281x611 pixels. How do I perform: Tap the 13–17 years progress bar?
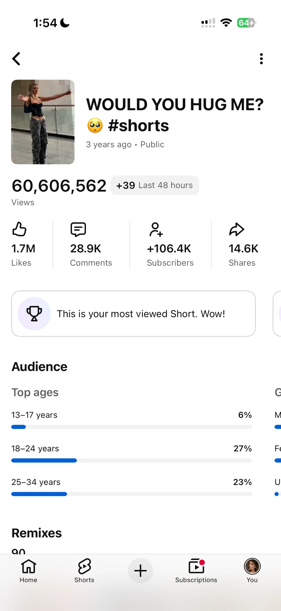pyautogui.click(x=131, y=427)
